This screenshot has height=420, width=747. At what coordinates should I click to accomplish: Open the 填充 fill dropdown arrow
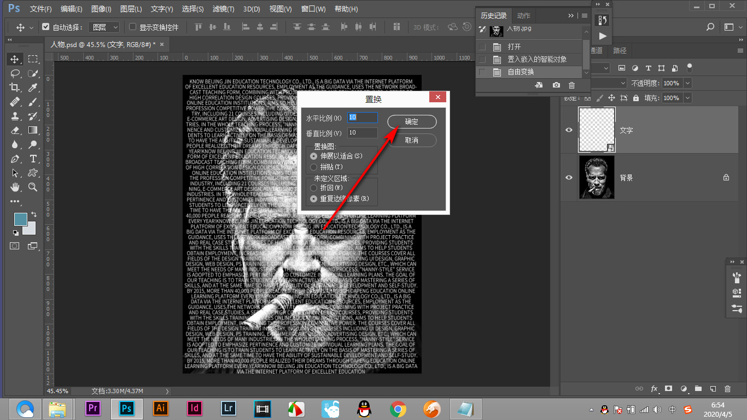coord(687,98)
